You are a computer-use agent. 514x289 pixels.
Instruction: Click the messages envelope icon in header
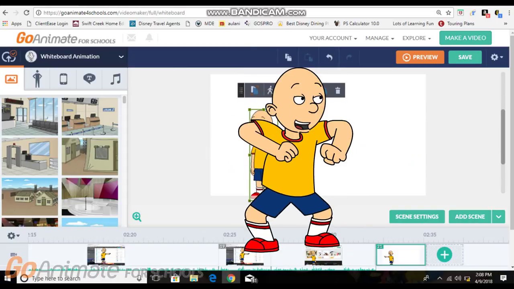tap(131, 38)
